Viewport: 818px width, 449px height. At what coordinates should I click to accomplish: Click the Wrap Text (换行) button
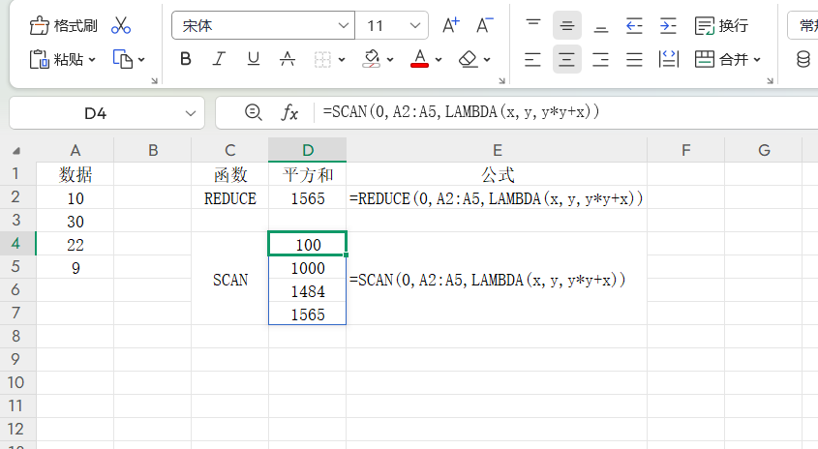pyautogui.click(x=722, y=25)
